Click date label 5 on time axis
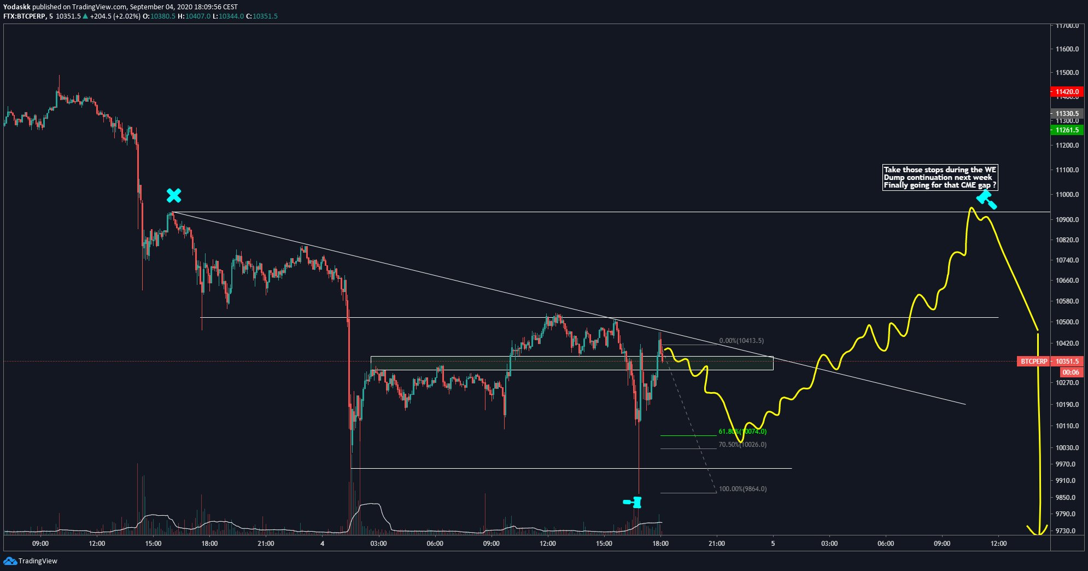The image size is (1088, 571). tap(773, 544)
